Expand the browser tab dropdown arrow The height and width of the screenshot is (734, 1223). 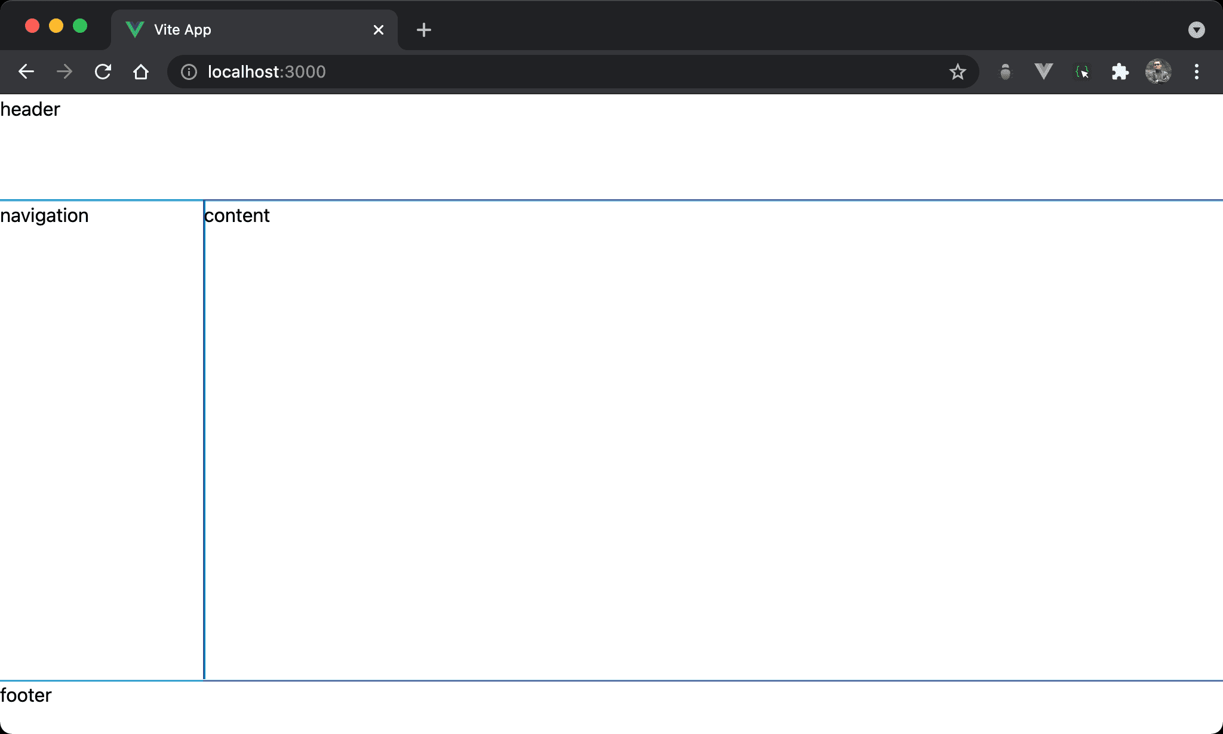(x=1197, y=30)
